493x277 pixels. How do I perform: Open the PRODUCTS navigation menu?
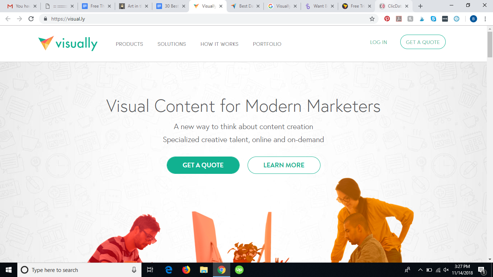(129, 44)
